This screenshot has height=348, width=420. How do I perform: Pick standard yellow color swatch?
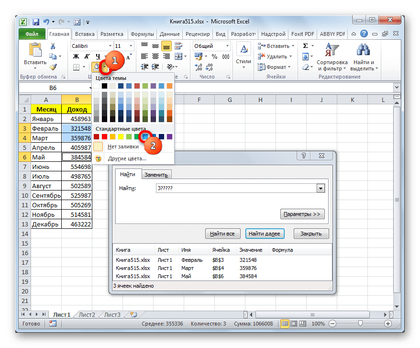121,137
